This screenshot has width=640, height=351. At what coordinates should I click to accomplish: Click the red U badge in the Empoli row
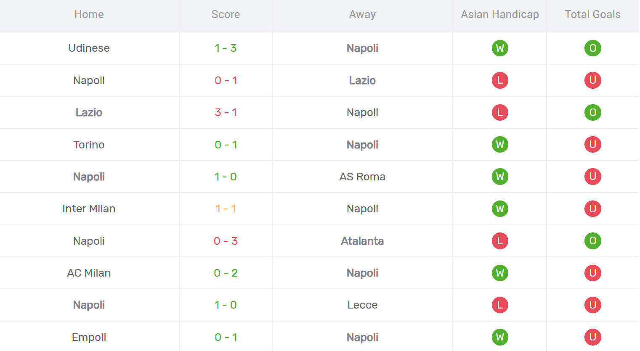click(592, 337)
